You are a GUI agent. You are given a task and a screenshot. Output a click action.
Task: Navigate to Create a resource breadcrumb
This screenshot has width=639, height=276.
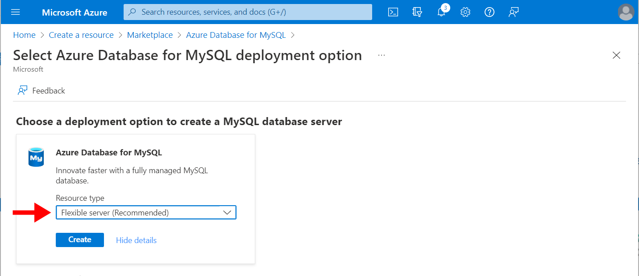tap(81, 35)
